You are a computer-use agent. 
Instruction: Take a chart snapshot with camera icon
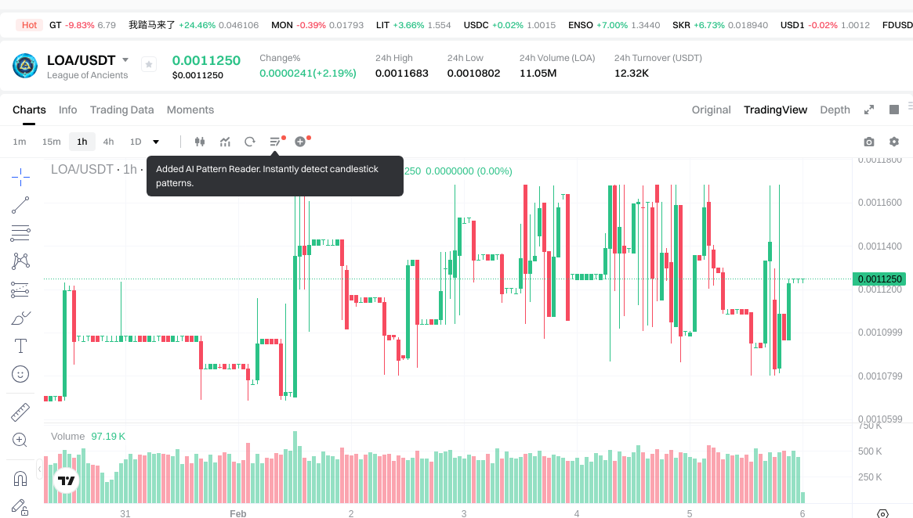click(868, 142)
